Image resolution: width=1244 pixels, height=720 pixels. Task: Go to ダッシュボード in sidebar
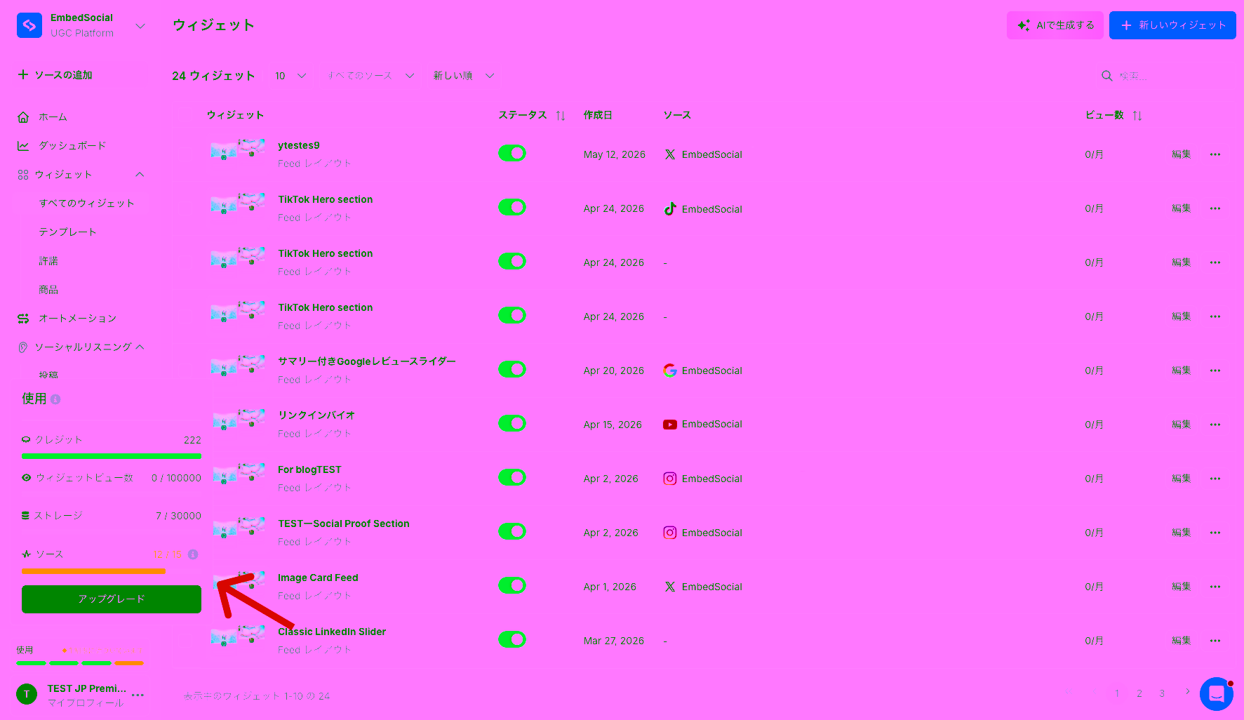tap(72, 146)
